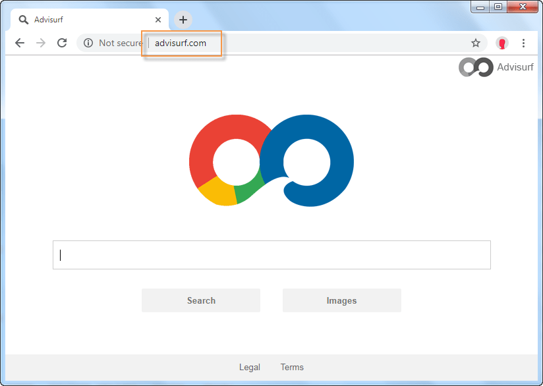Reload the Advisurf page
Viewport: 543px width, 386px height.
[62, 43]
